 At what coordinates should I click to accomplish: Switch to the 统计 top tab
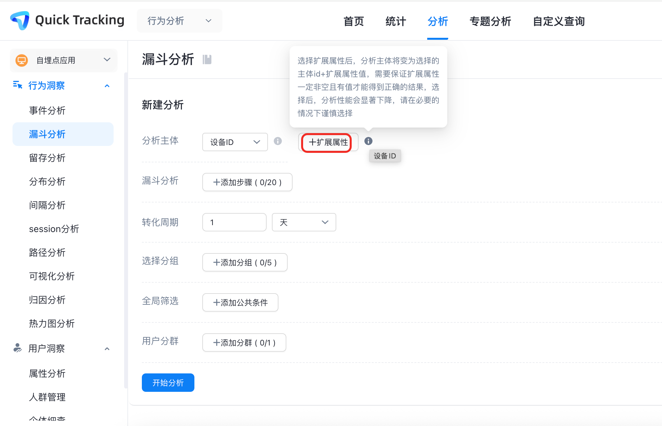tap(395, 21)
